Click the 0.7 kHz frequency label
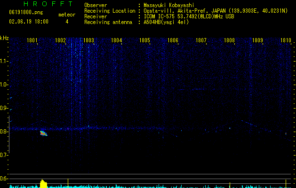This screenshot has width=296, height=188. point(4,155)
